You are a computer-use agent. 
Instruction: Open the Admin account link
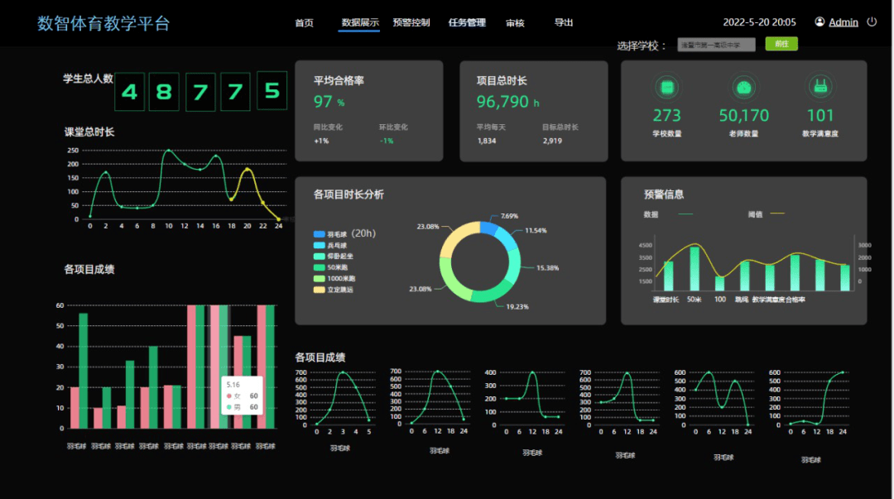[844, 22]
